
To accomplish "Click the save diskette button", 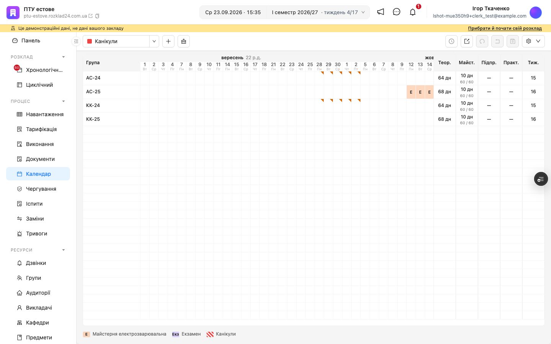I will click(x=513, y=41).
